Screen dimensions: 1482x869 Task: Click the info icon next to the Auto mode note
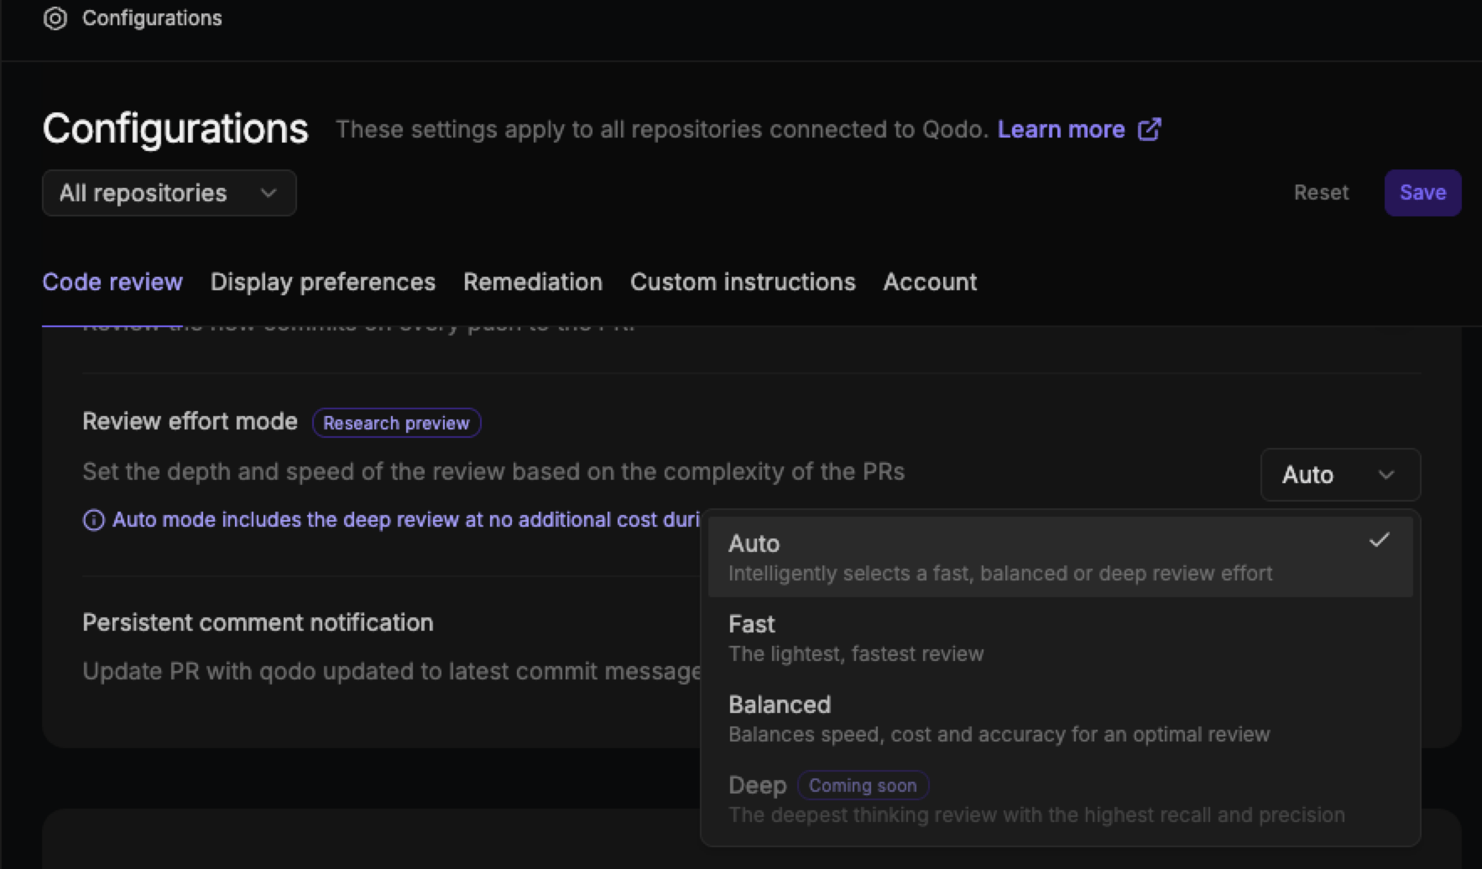(x=93, y=520)
